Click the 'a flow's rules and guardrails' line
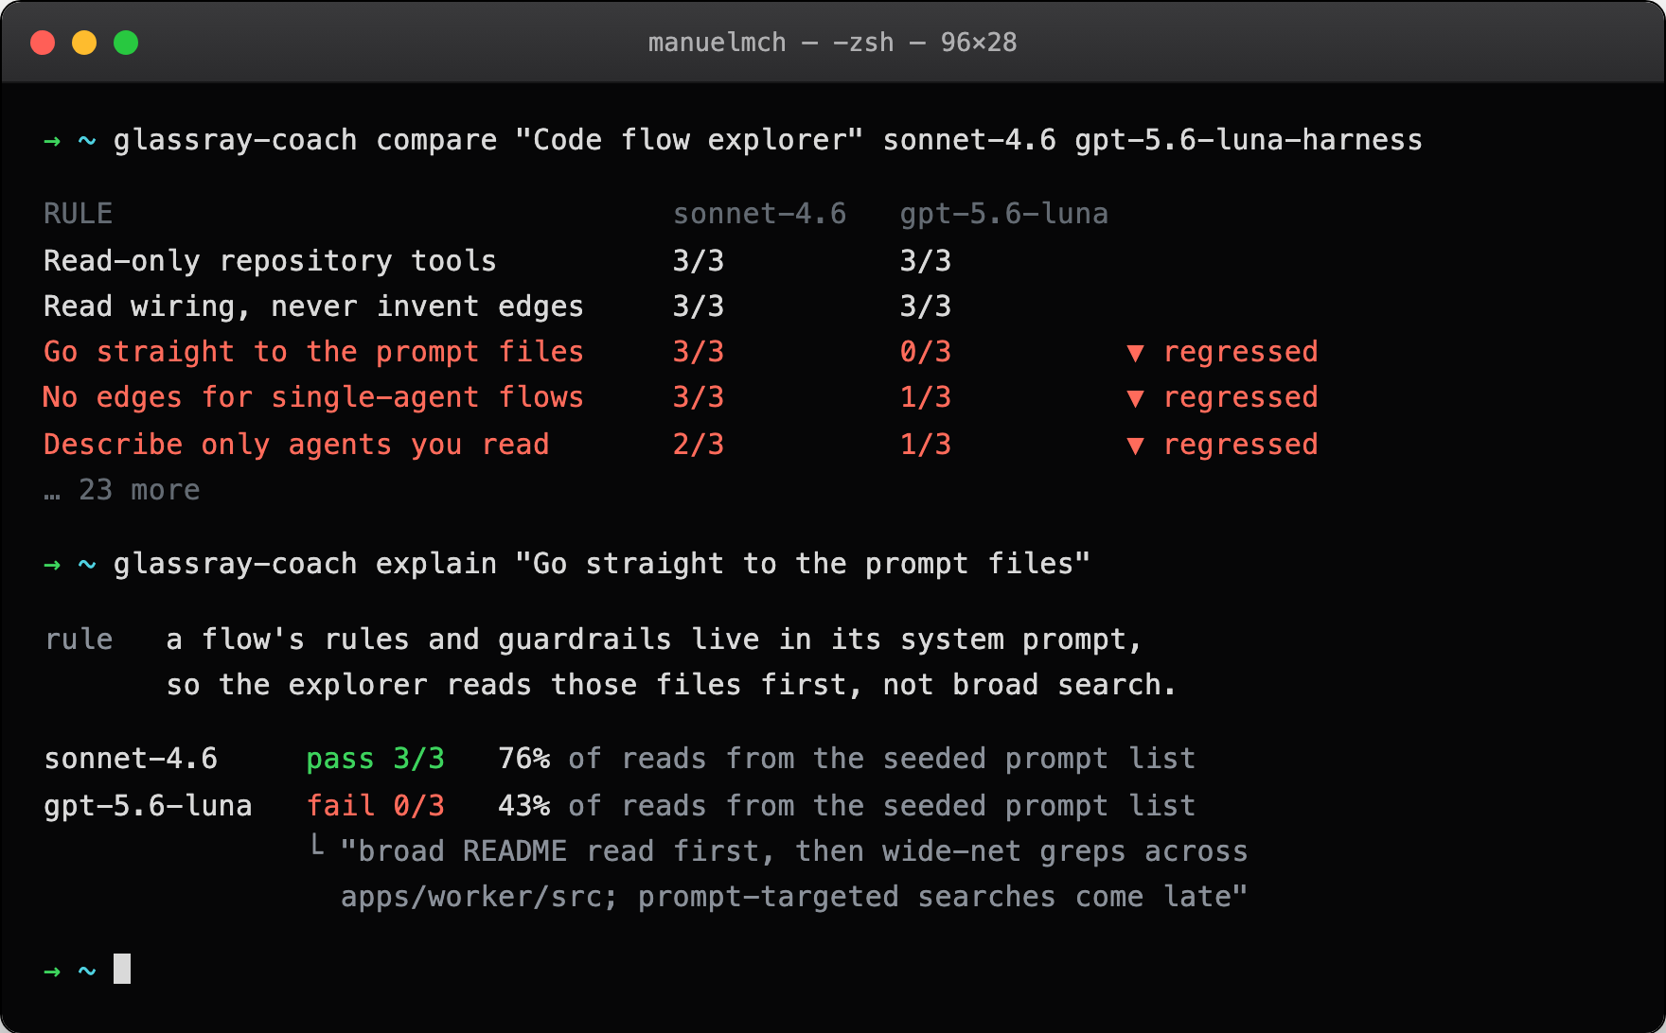Viewport: 1666px width, 1033px height. tap(654, 639)
